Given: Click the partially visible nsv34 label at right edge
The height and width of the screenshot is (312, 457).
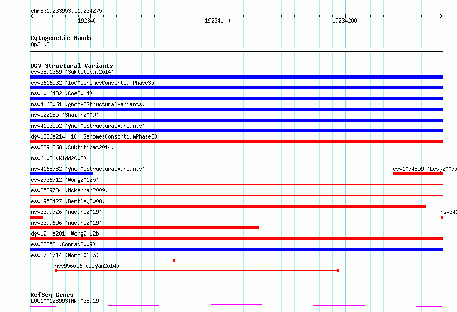Looking at the screenshot, I should click(449, 212).
